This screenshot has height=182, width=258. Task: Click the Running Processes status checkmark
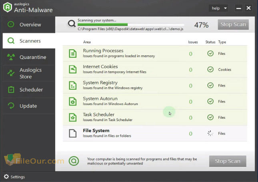tap(210, 53)
